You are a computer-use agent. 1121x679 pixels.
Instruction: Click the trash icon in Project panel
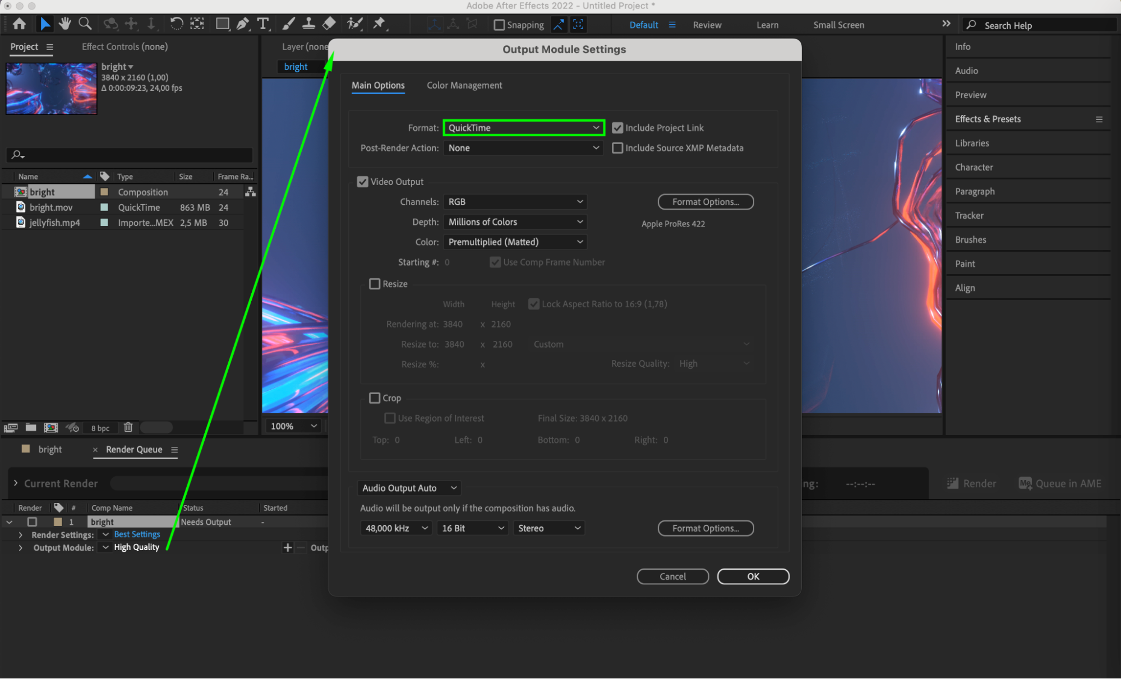tap(128, 427)
